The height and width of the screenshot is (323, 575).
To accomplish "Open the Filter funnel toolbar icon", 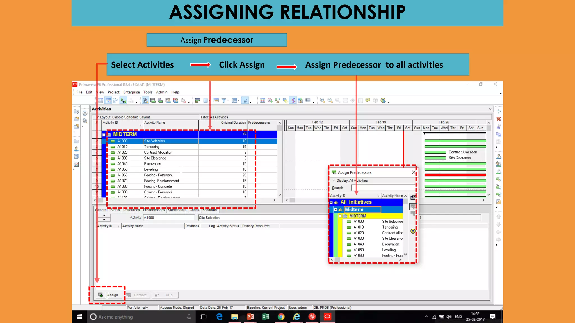I will (x=224, y=100).
